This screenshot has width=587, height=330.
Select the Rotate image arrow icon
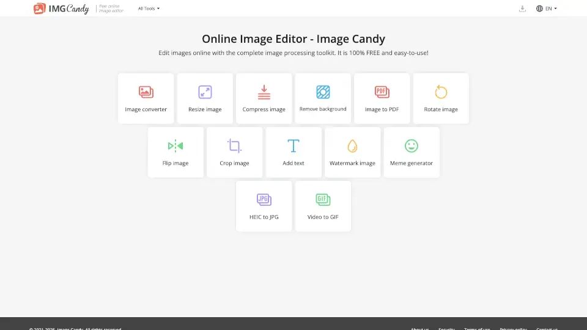[x=441, y=92]
